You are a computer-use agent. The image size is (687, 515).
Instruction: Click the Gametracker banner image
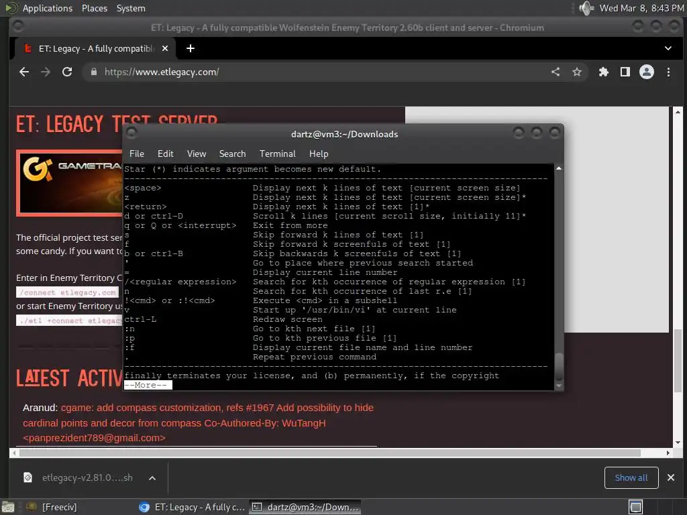point(70,183)
